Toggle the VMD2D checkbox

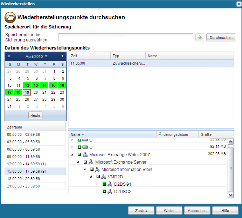(x=98, y=177)
